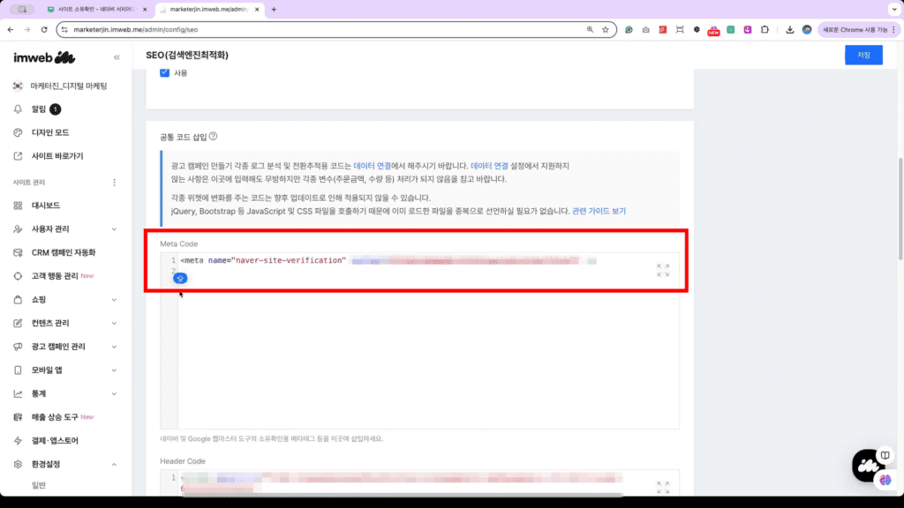
Task: Expand the Header Code editor to fullscreen
Action: click(x=663, y=487)
